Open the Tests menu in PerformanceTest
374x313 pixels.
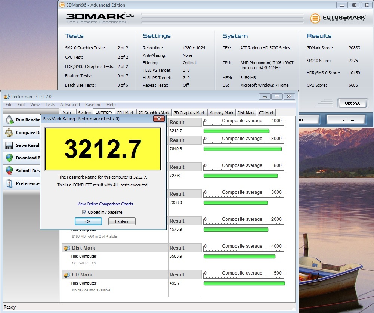[x=50, y=105]
